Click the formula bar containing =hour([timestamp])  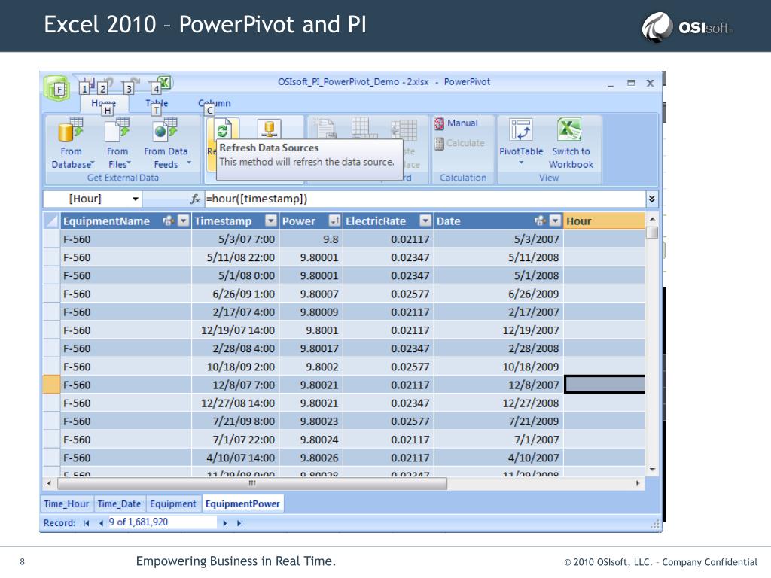point(425,199)
